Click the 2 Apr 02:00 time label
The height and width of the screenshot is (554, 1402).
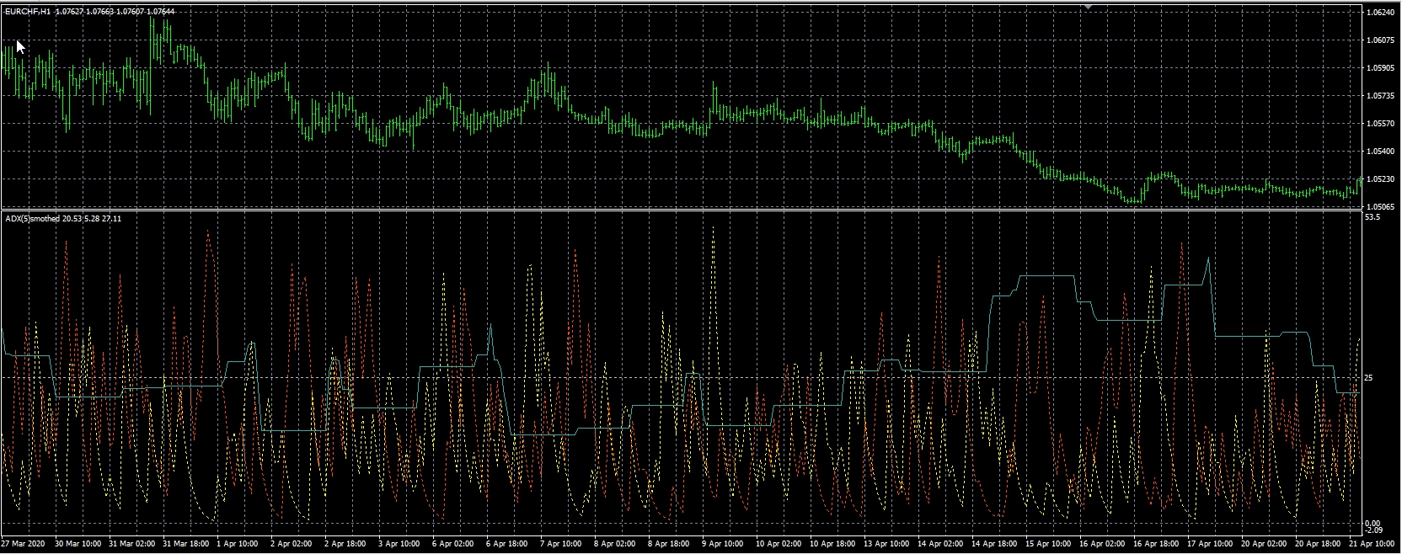point(293,544)
